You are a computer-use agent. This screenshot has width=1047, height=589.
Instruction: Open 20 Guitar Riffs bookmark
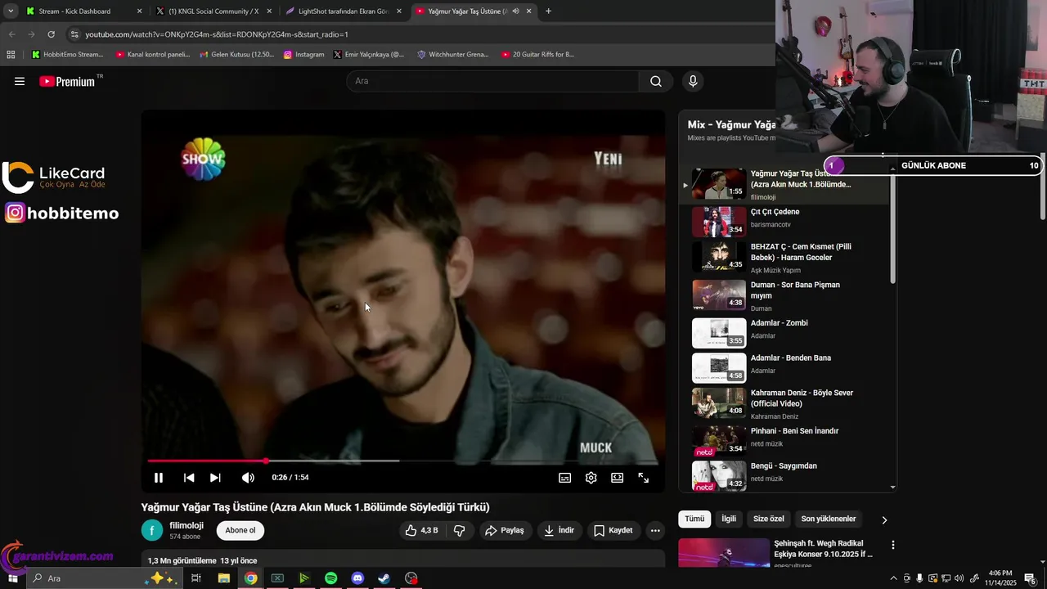(x=537, y=55)
